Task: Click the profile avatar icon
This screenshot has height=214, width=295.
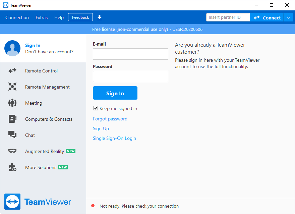Action: point(12,48)
